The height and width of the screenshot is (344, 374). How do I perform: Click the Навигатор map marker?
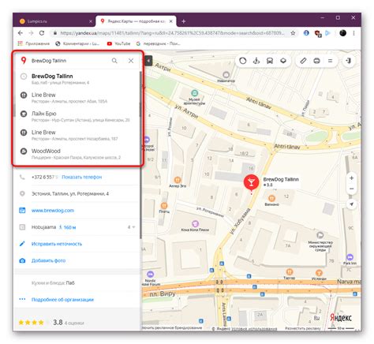pos(226,75)
